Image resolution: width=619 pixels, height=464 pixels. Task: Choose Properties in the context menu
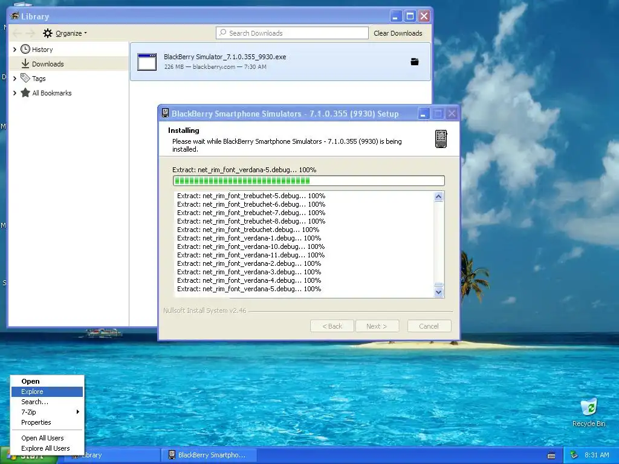pos(47,422)
